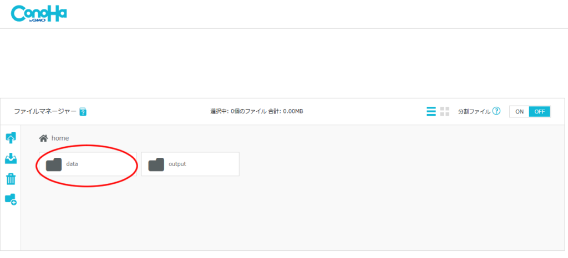The image size is (568, 258).
Task: Open the output folder
Action: pos(190,164)
